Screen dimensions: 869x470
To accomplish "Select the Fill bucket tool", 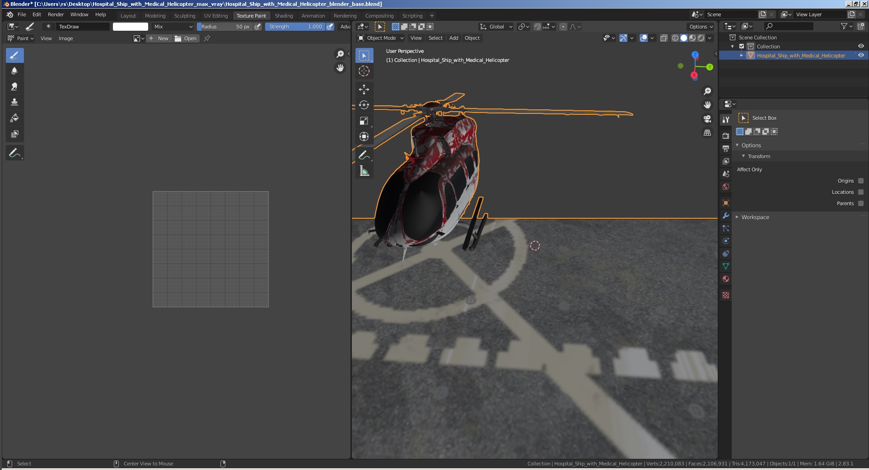I will click(x=14, y=118).
